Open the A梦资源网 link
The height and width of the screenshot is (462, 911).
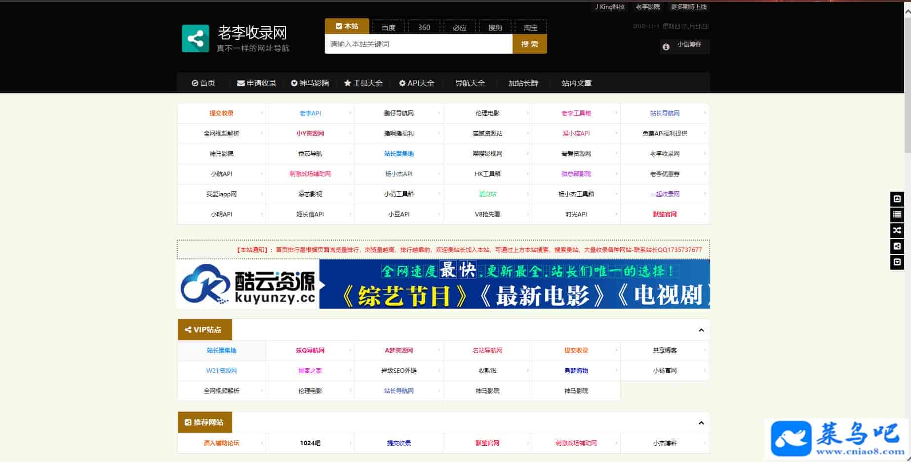pos(399,351)
